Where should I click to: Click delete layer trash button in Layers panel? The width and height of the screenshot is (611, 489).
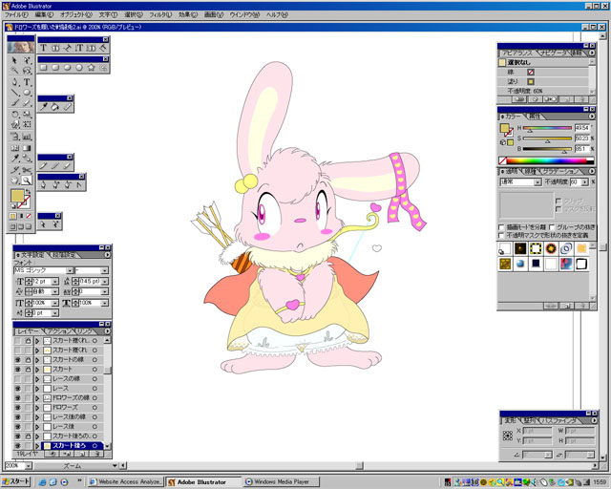95,454
